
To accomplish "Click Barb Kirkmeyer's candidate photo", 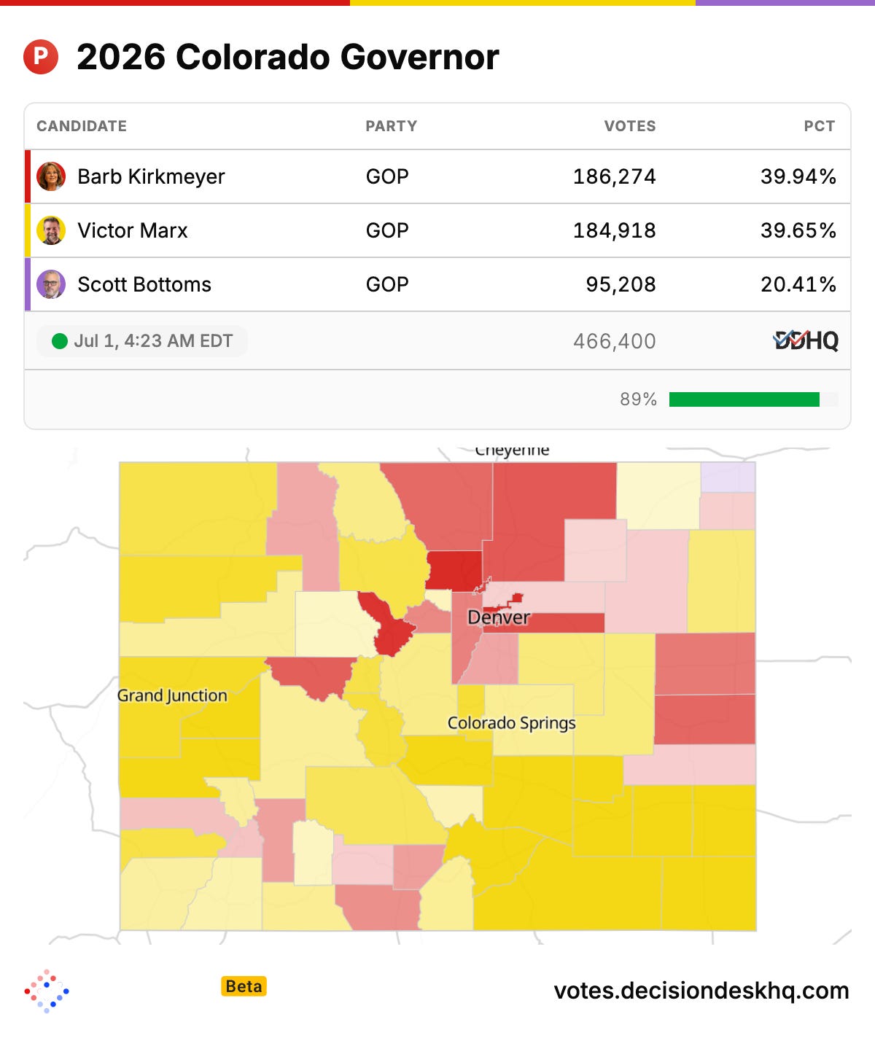I will (x=51, y=176).
